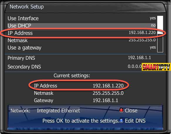The height and width of the screenshot is (134, 171).
Task: Click the Network Setup title bar
Action: 85,7
